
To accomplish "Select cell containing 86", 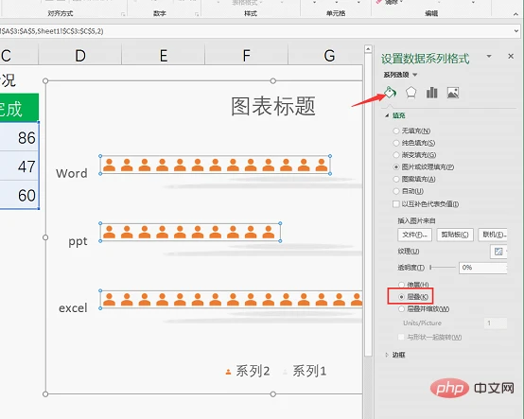I will (x=19, y=137).
